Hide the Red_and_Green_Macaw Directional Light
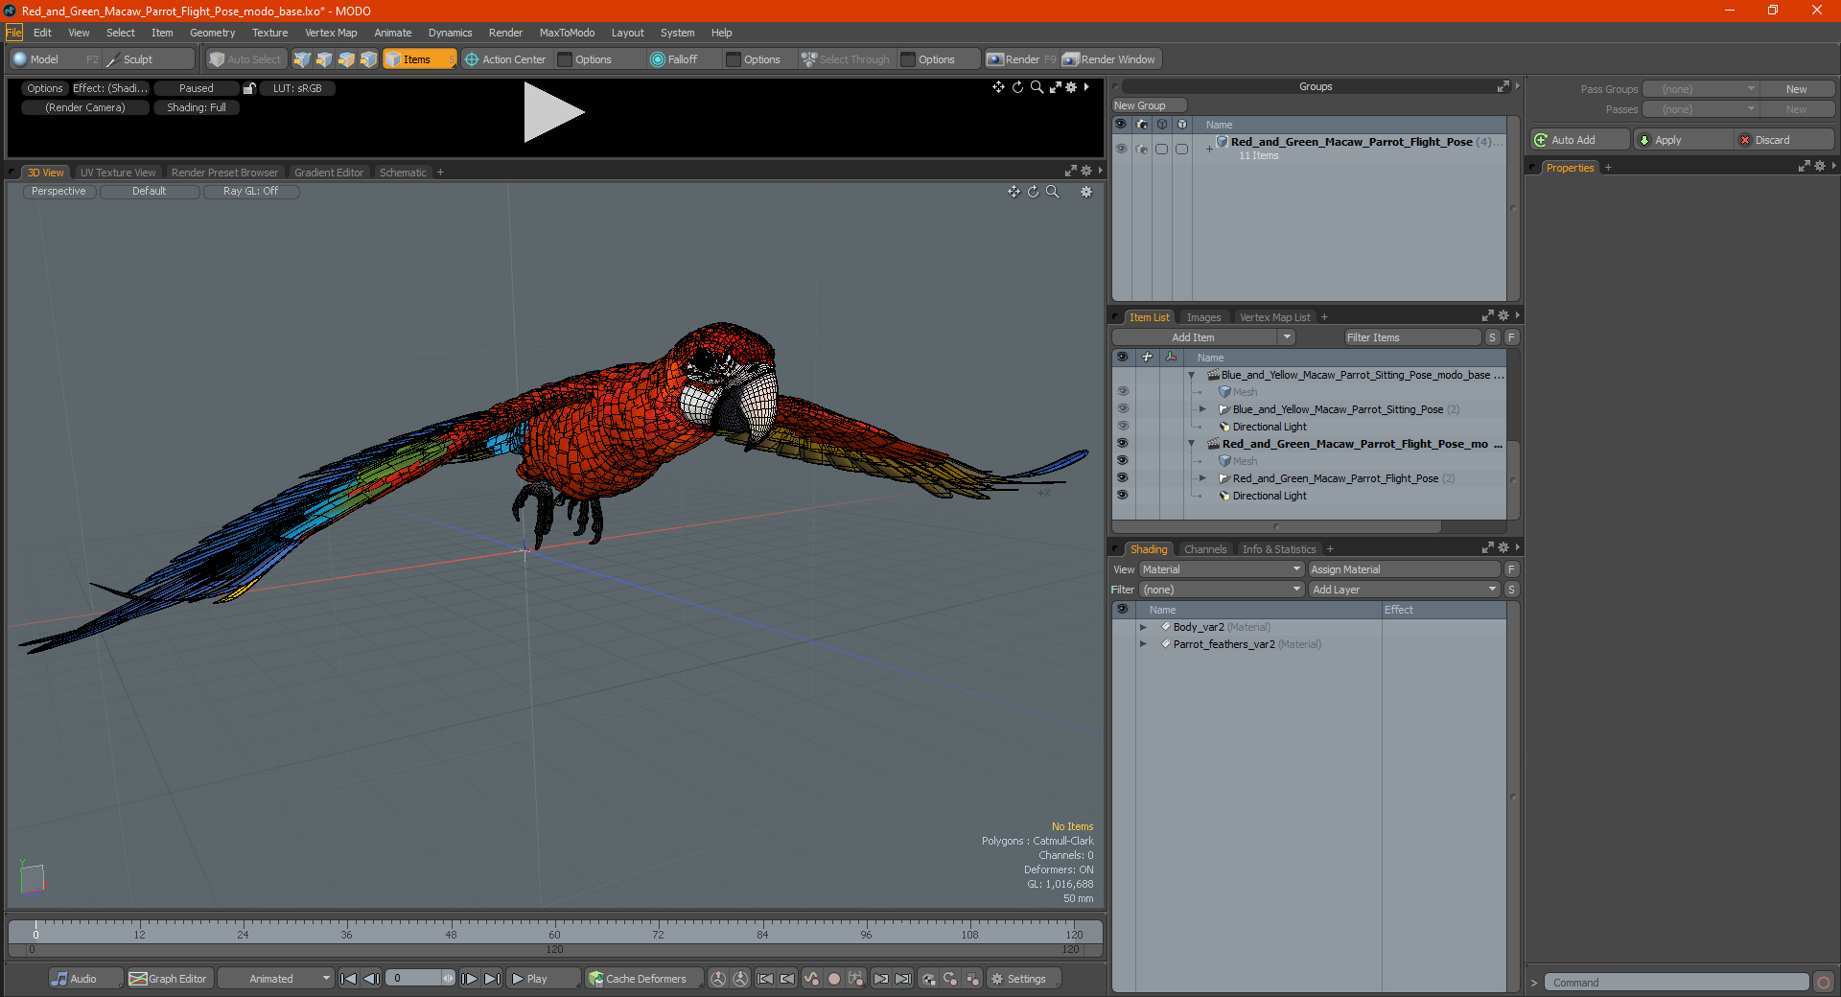This screenshot has height=997, width=1841. point(1122,496)
